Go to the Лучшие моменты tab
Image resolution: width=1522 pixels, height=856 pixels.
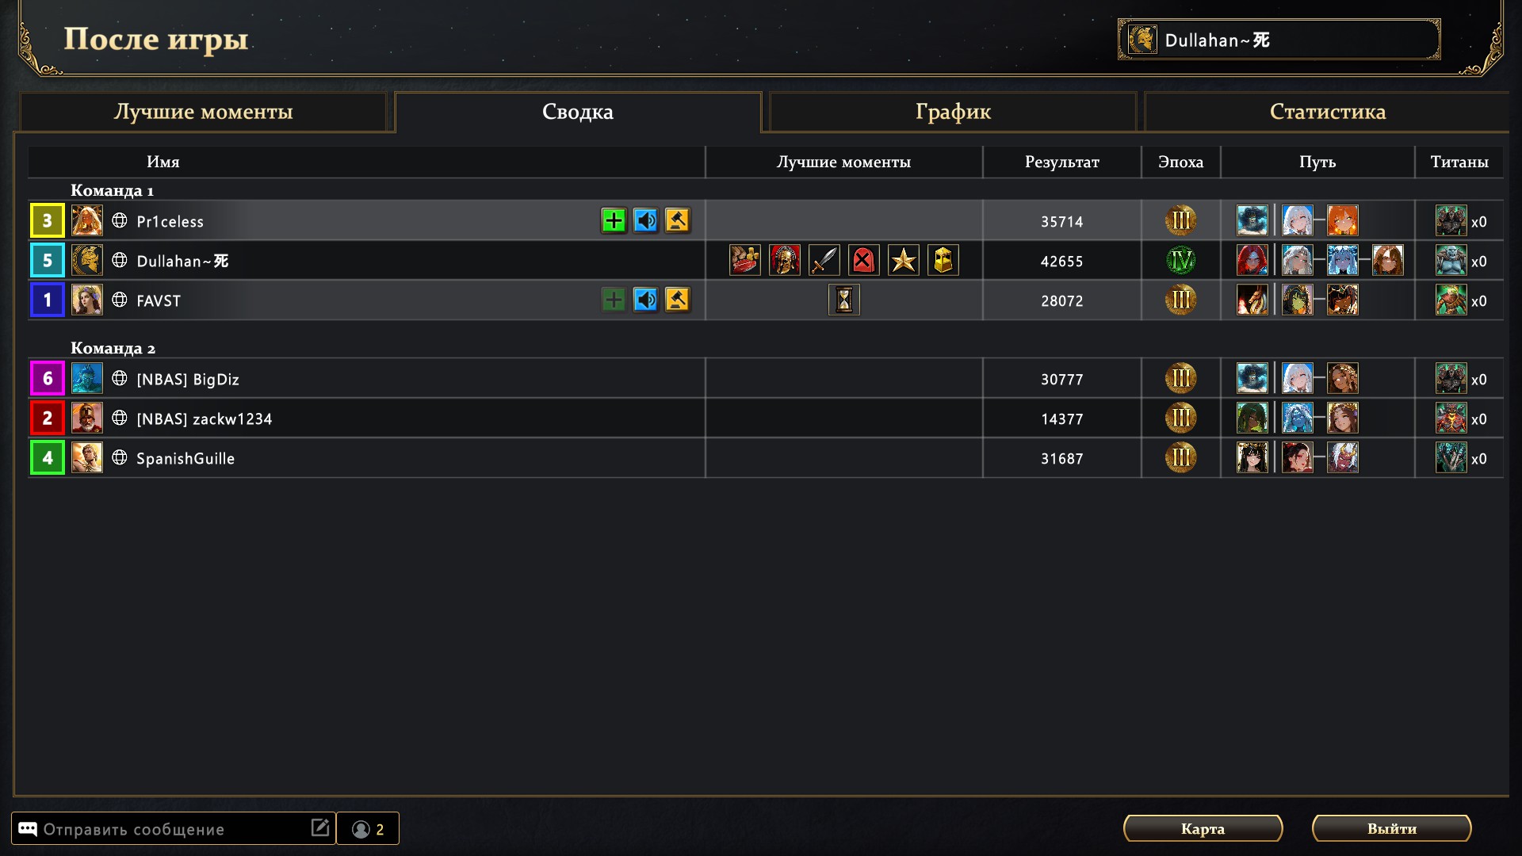click(203, 112)
